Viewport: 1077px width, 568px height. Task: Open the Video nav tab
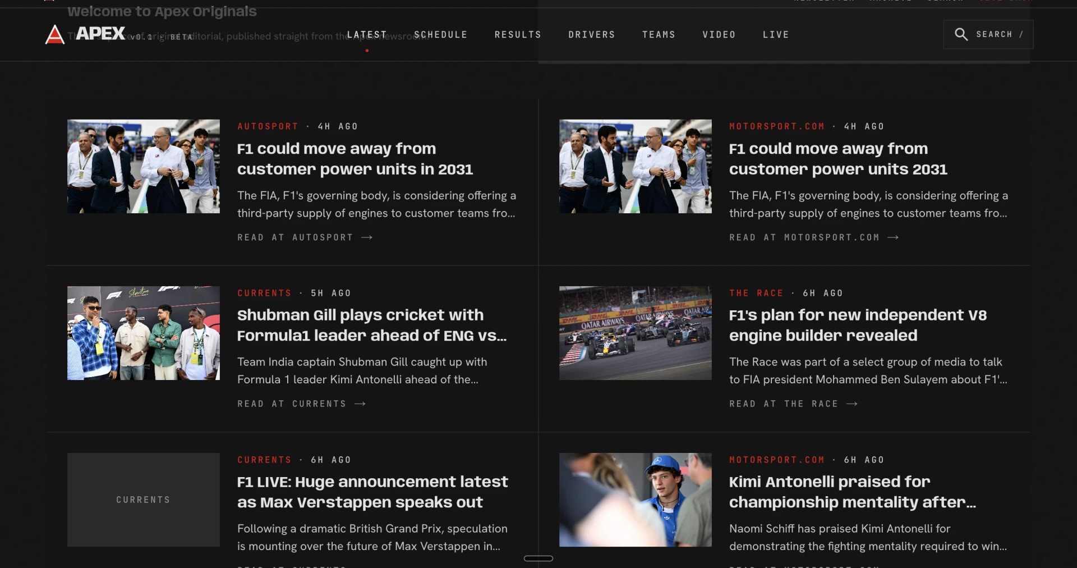[719, 35]
